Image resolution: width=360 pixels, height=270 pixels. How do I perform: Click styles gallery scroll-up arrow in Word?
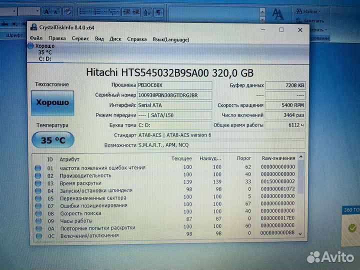pos(262,11)
